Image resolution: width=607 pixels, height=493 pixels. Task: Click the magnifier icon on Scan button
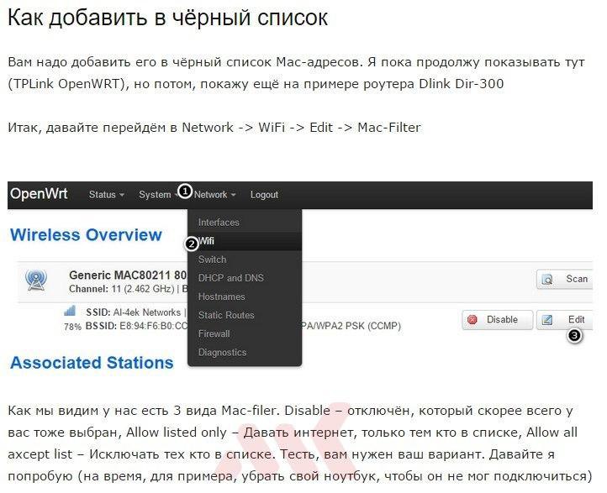547,280
